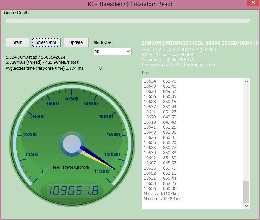Image resolution: width=260 pixels, height=220 pixels.
Task: Click the log entry 10652 852.11
Action: (160, 173)
